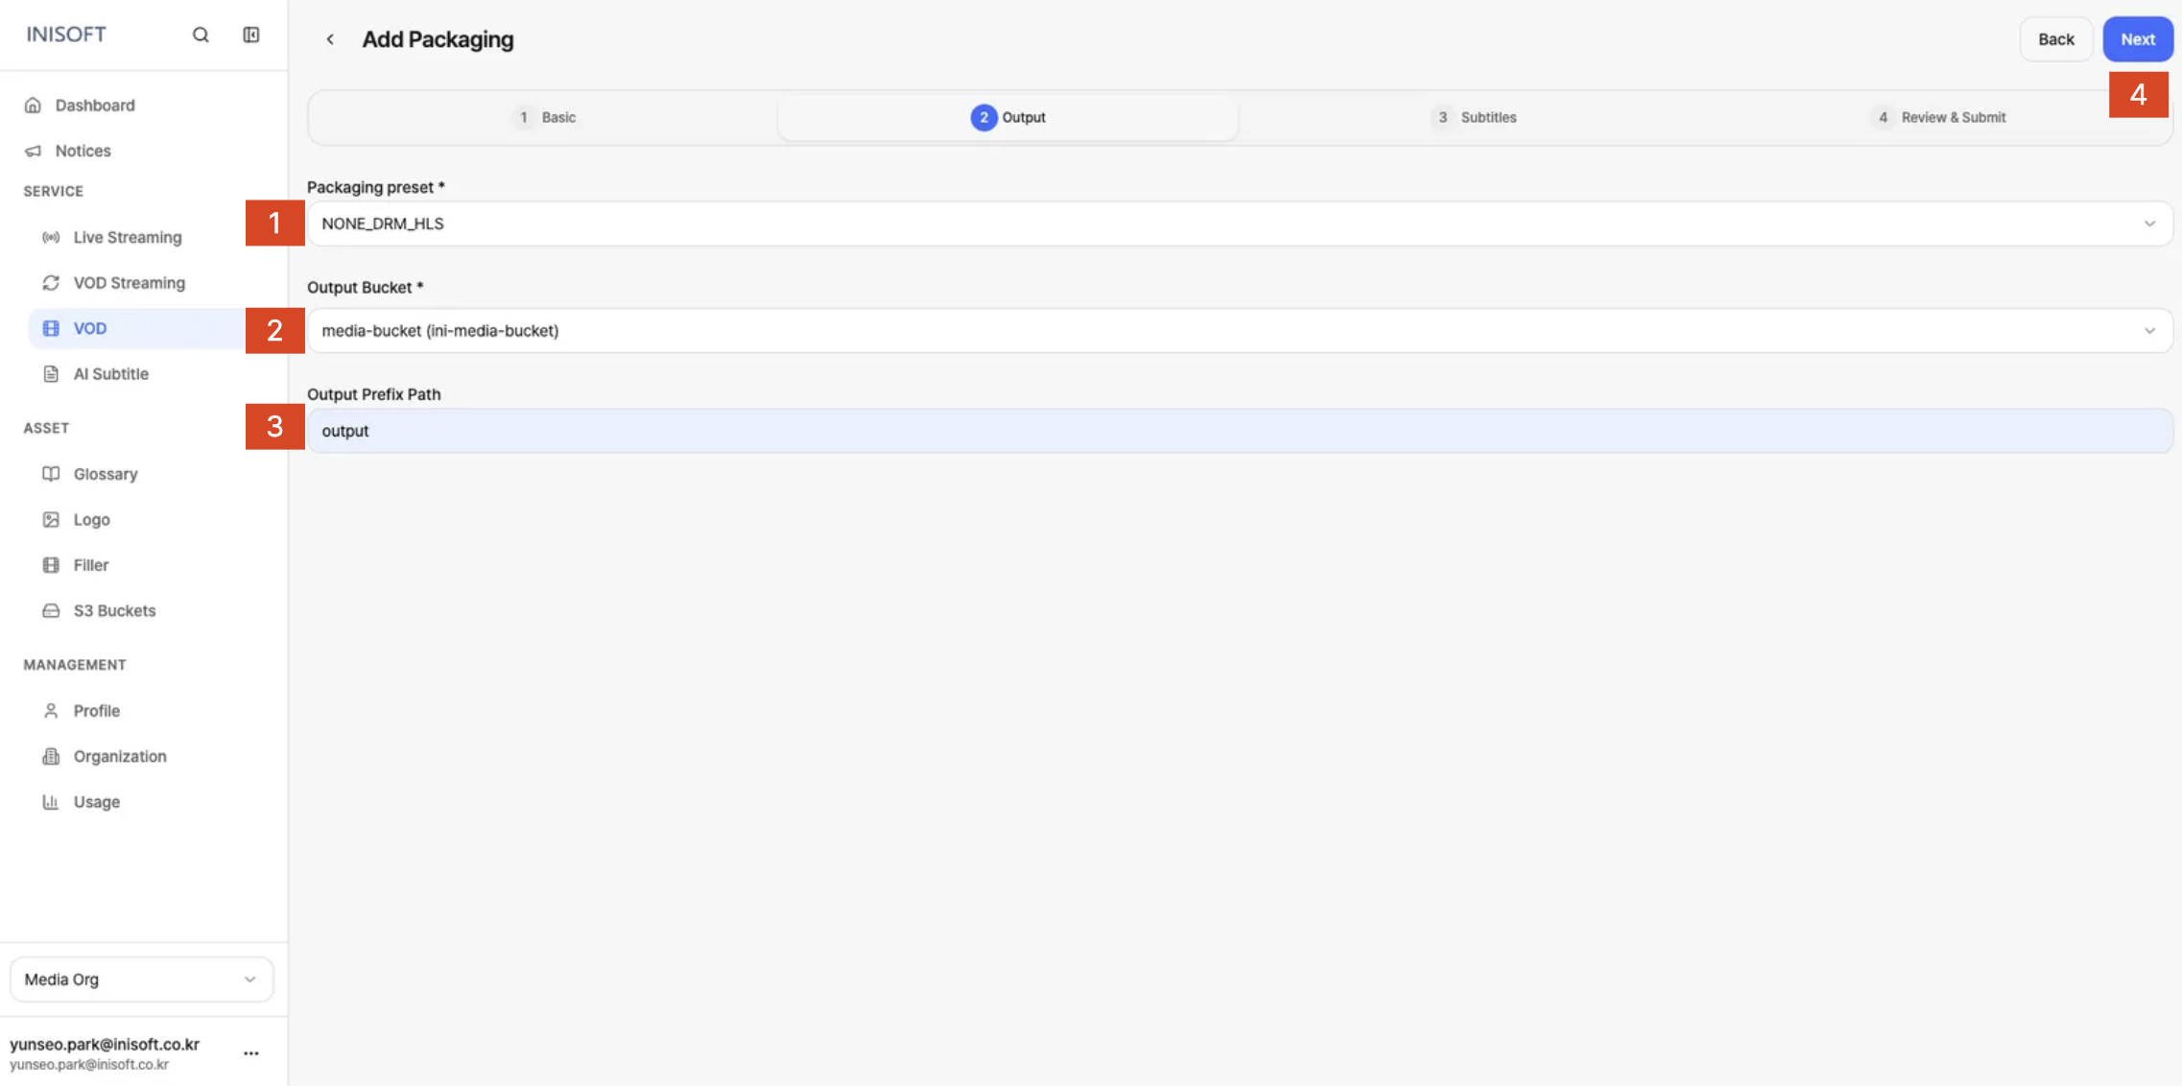Open the Media Org organization selector
This screenshot has height=1086, width=2182.
click(x=142, y=980)
